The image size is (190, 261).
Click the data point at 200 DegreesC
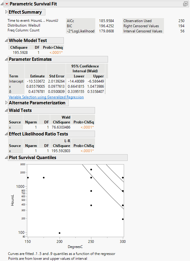tap(60, 233)
